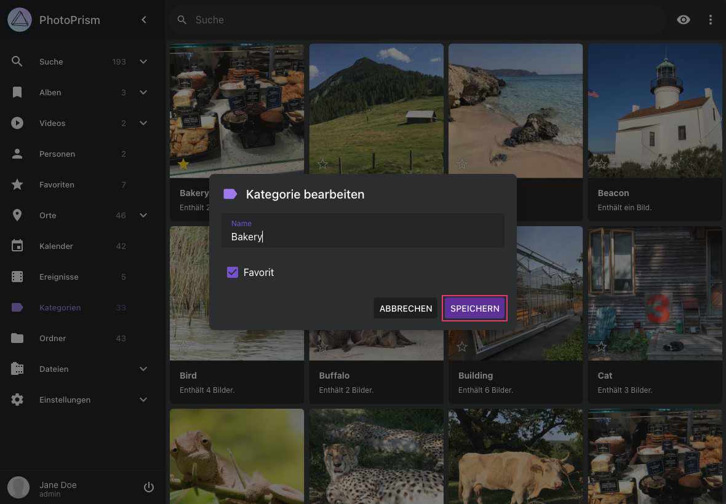
Task: Click the Abbrechen button
Action: 405,309
